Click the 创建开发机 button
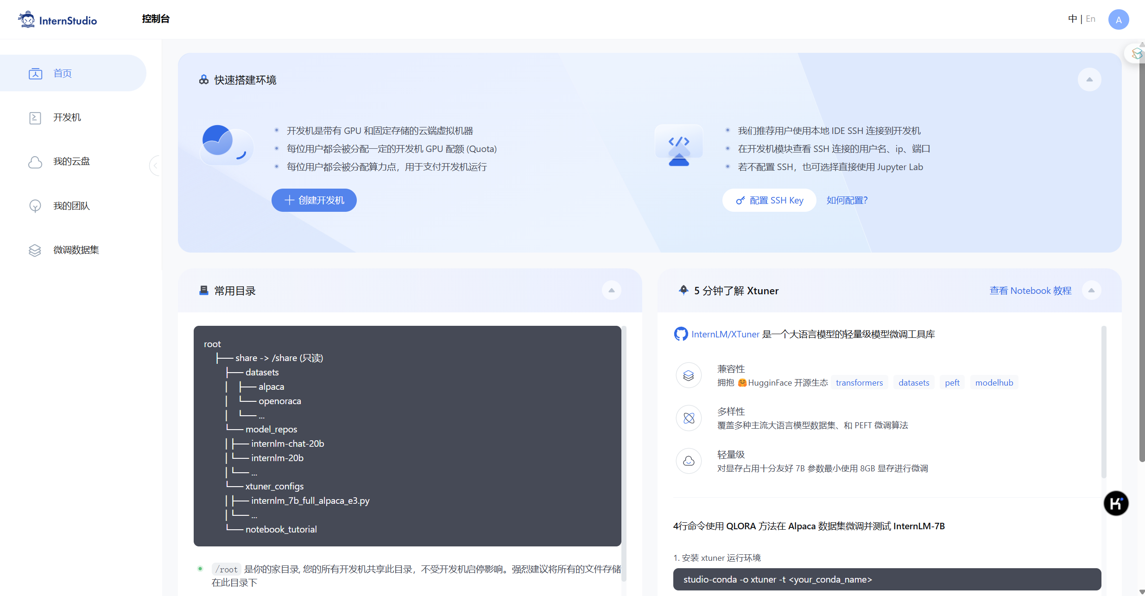Image resolution: width=1145 pixels, height=596 pixels. pos(314,200)
